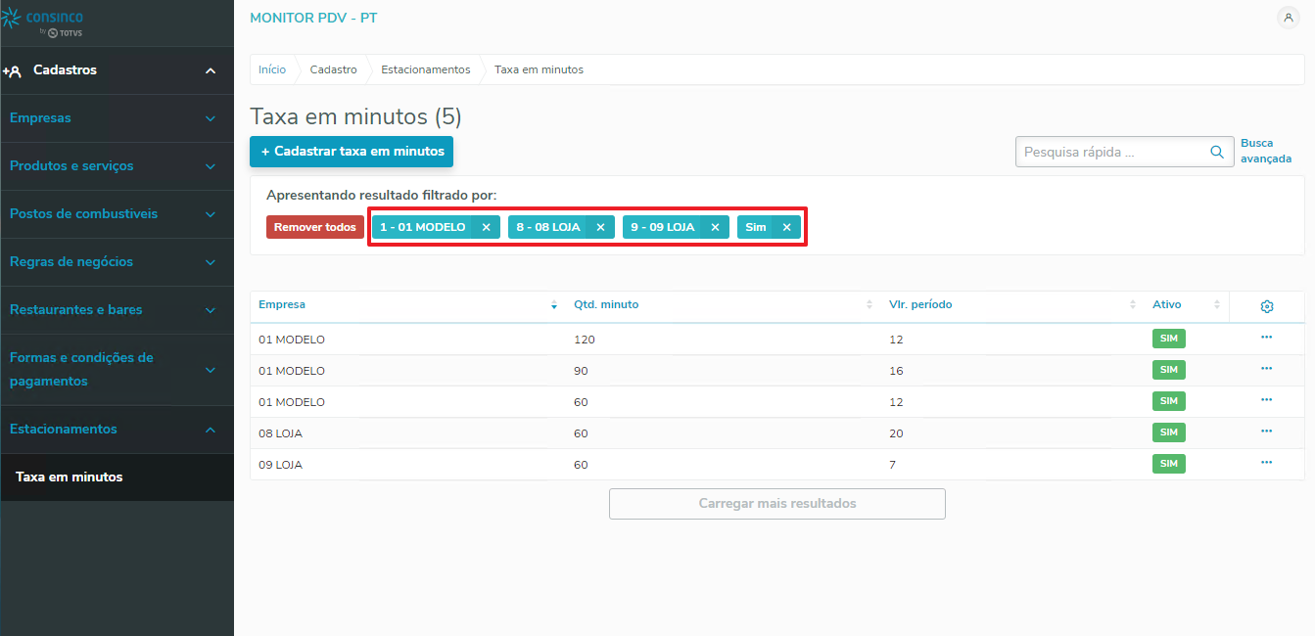Remove the 1 - 01 MODELO filter
1315x636 pixels.
(x=486, y=227)
